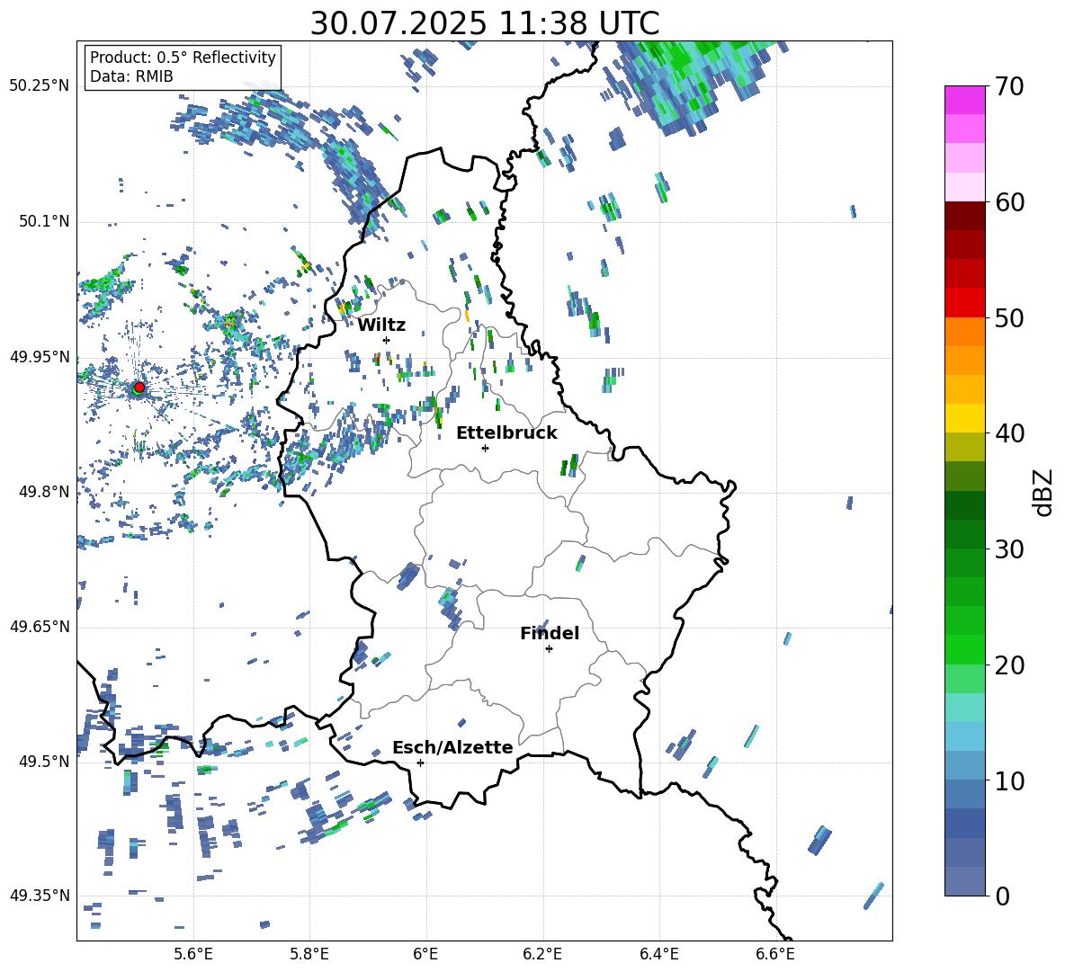Image resolution: width=1065 pixels, height=972 pixels.
Task: Click the yellow colorbar segment near 40
Action: coord(964,418)
